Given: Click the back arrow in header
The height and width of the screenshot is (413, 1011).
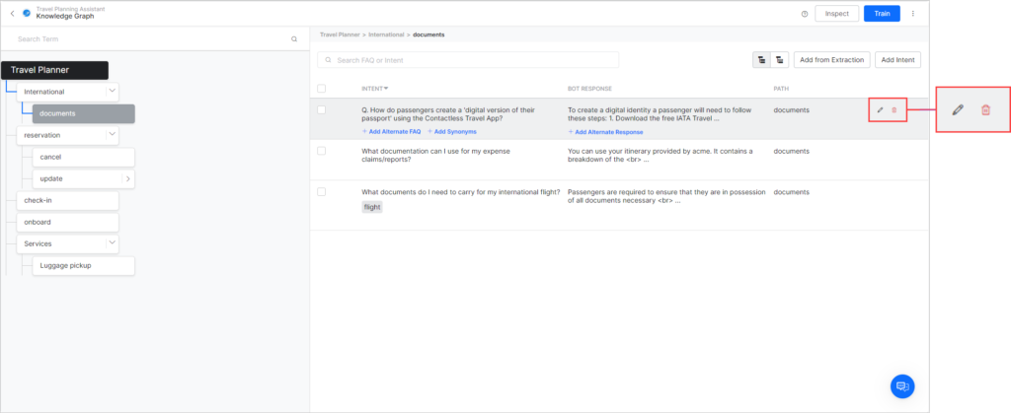Looking at the screenshot, I should [x=12, y=13].
